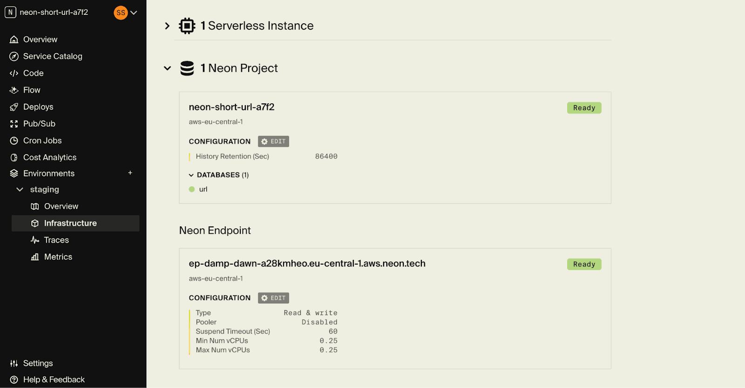Click the Deploys rocket icon
This screenshot has width=745, height=388.
14,107
